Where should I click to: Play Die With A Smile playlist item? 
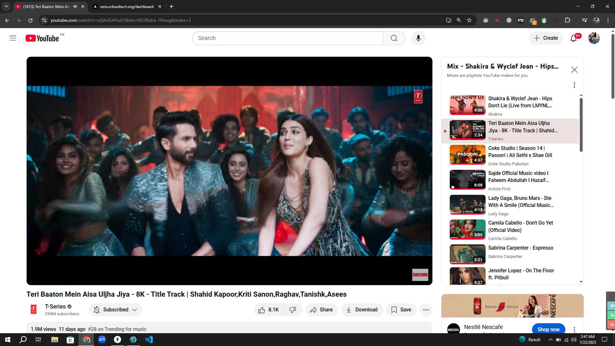pos(510,206)
